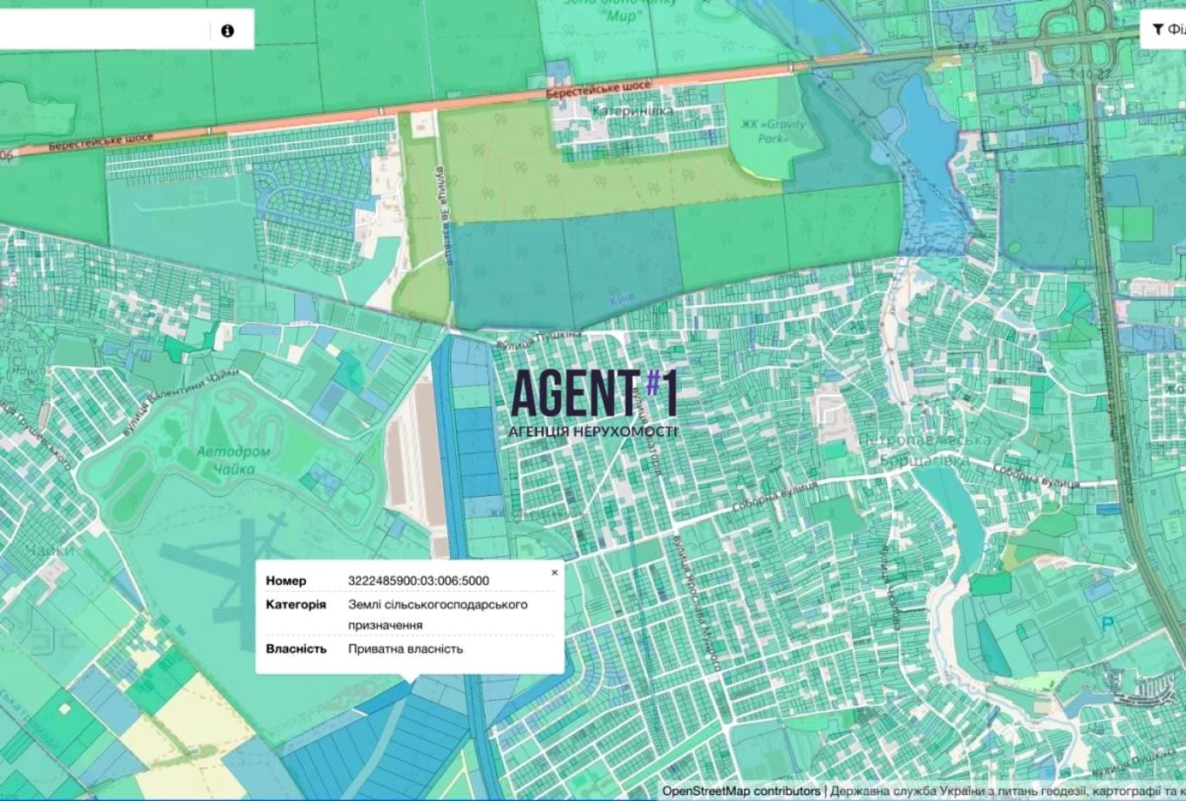Click the Катеринівка village label
The height and width of the screenshot is (801, 1186).
[633, 111]
